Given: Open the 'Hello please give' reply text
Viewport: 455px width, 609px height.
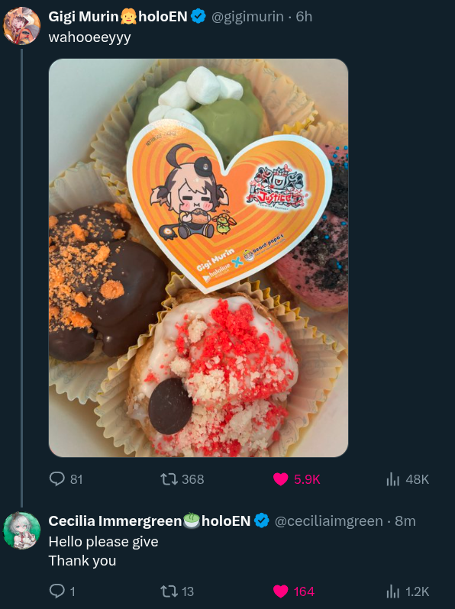Looking at the screenshot, I should [x=103, y=541].
